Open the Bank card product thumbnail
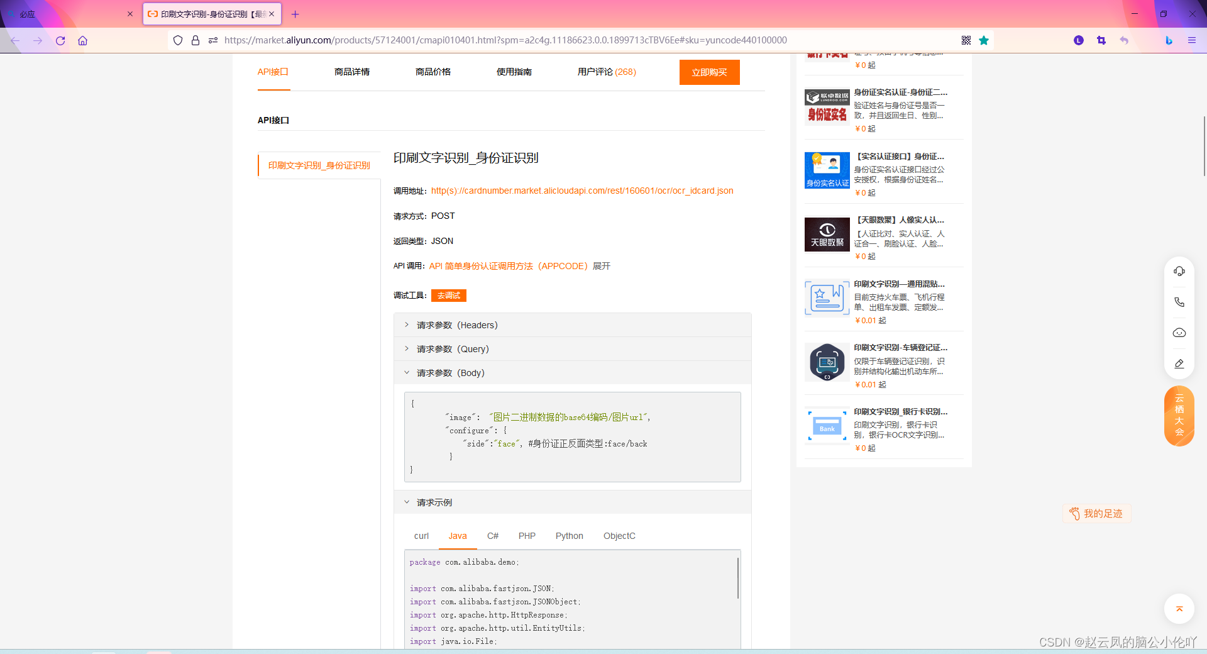 (827, 426)
